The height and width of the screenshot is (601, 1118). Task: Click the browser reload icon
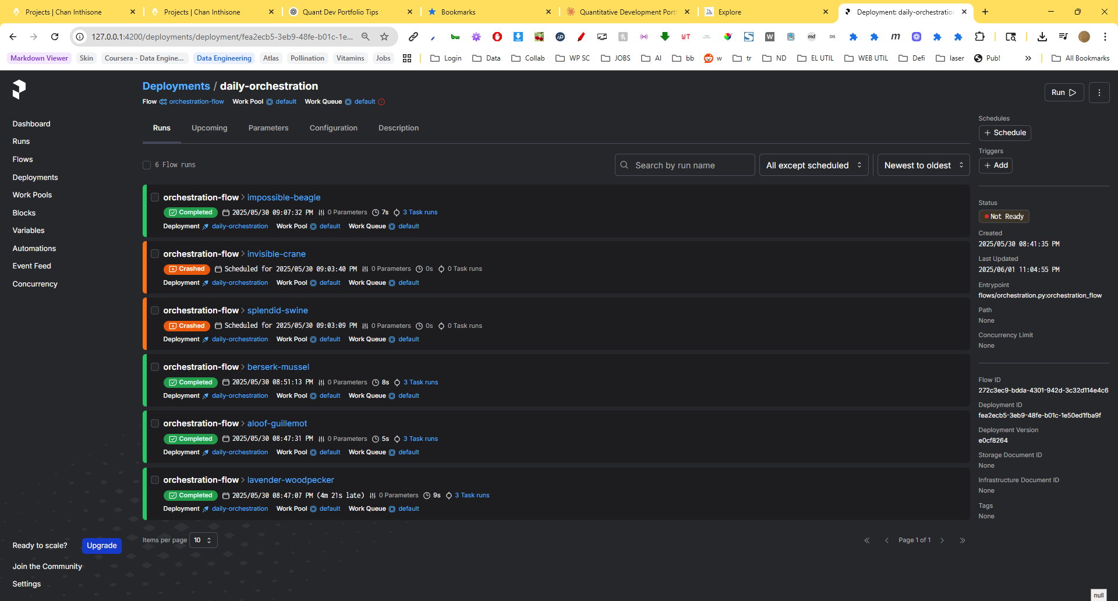point(55,37)
